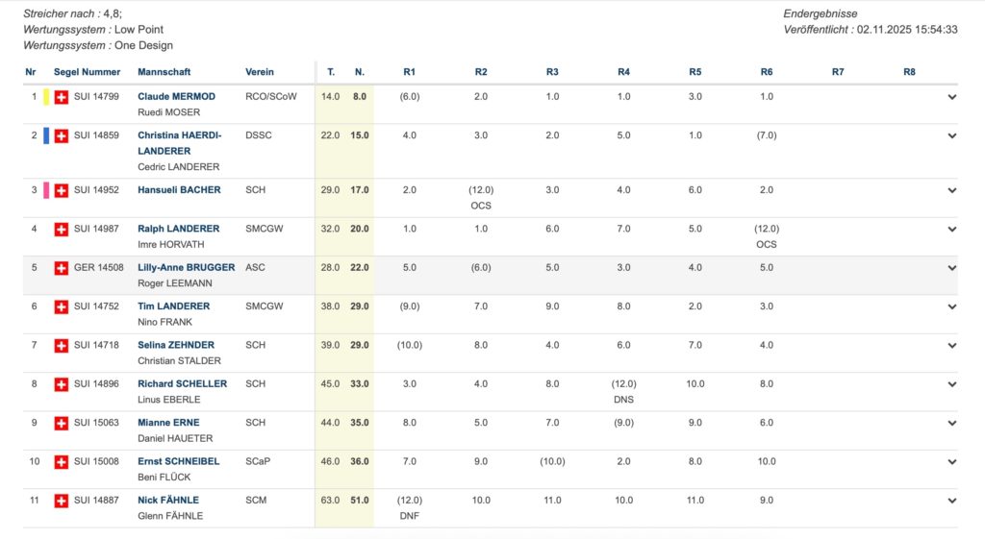The image size is (985, 539).
Task: Click the R1 race column header
Action: click(x=410, y=72)
